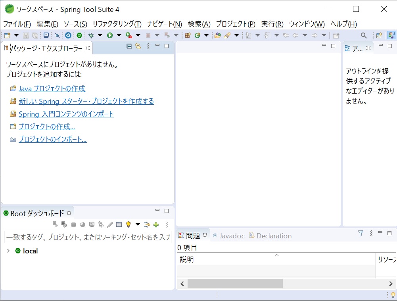397x301 pixels.
Task: Click the Open Perspective icon
Action: tap(379, 35)
